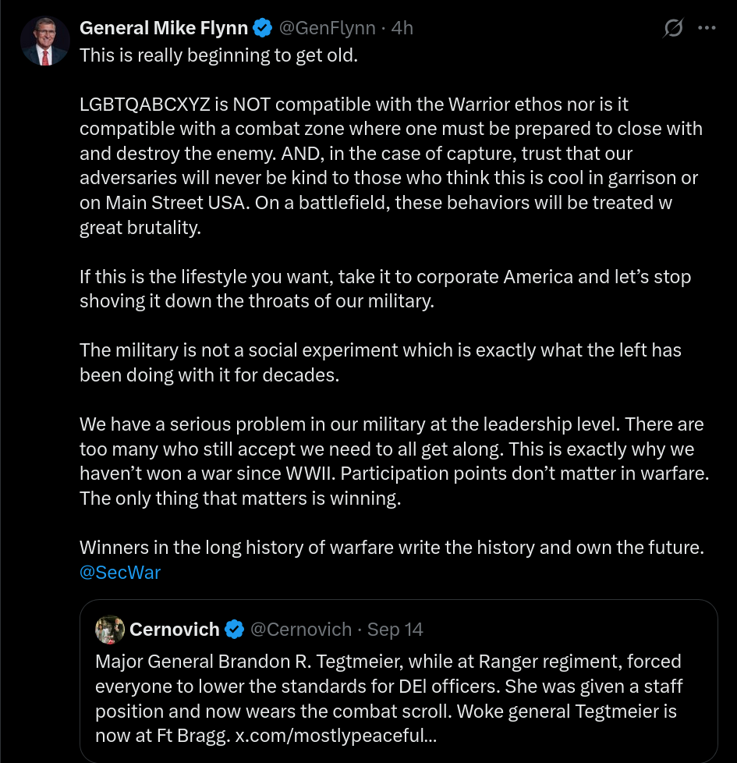Click the paragraph starting "LGBTQABCXYZ is NOT compatible"
The image size is (737, 763).
click(x=390, y=165)
